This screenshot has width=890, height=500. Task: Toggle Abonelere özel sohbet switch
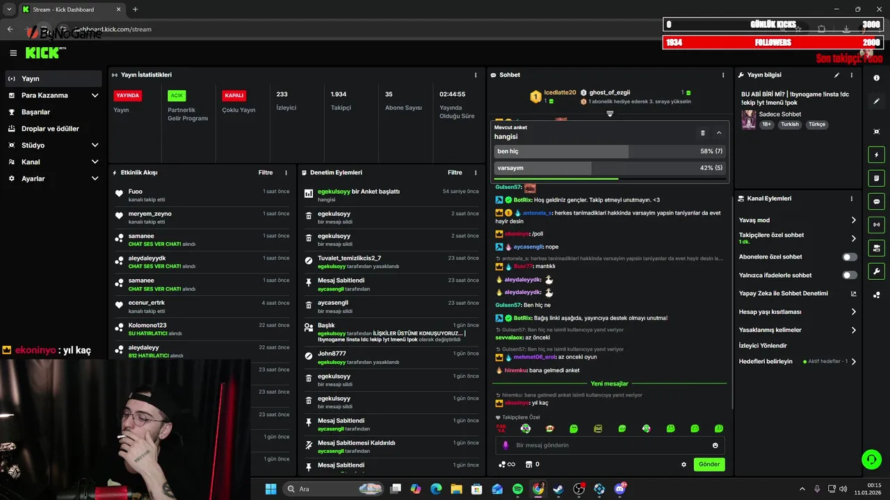pos(850,257)
